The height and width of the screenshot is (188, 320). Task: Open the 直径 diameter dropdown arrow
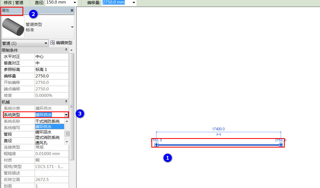(75, 3)
